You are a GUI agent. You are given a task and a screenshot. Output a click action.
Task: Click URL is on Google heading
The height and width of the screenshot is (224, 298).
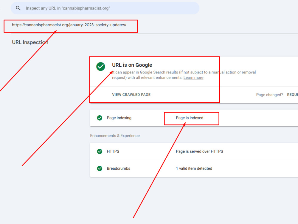coord(132,65)
